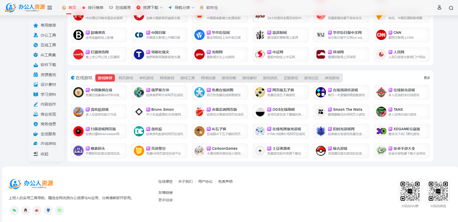Open the 中国象棋在线 chess icon

pos(78,92)
